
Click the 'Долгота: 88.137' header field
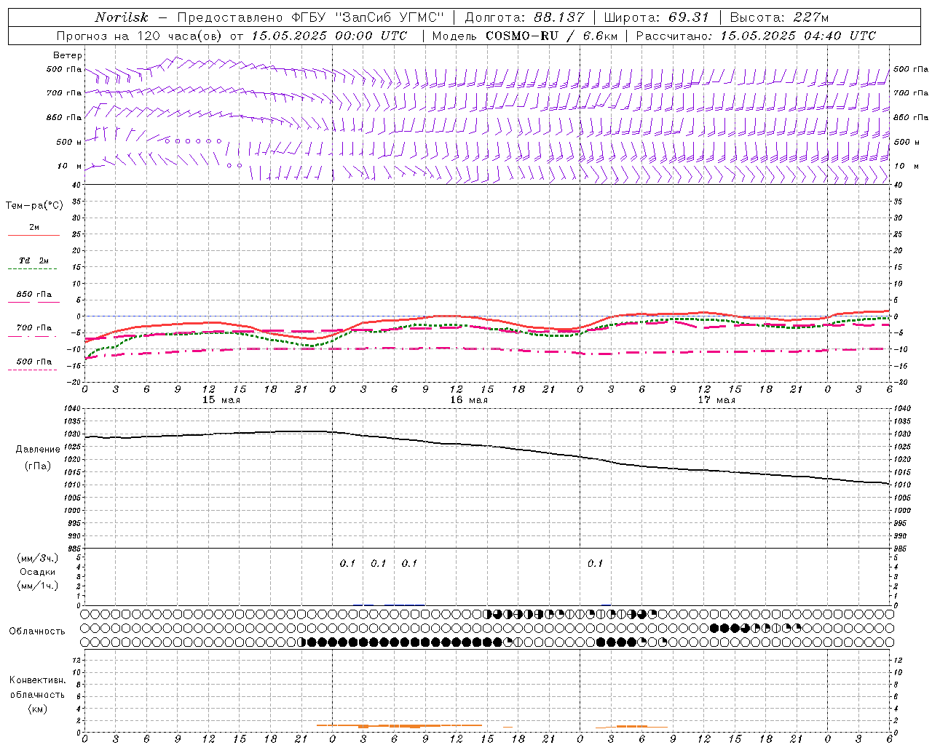tap(524, 17)
